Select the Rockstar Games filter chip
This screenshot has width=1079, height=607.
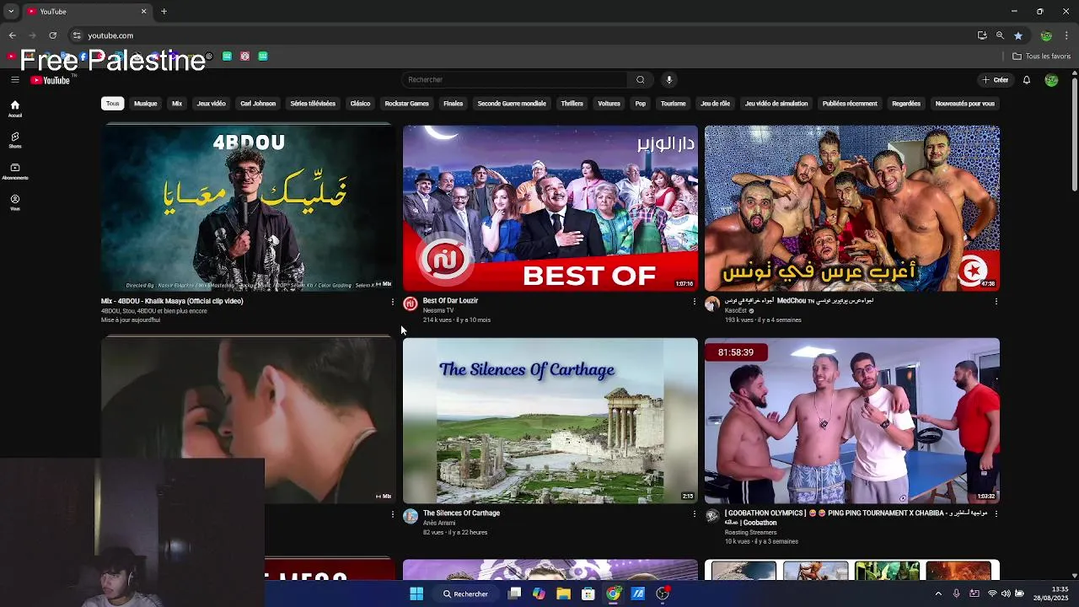coord(407,104)
